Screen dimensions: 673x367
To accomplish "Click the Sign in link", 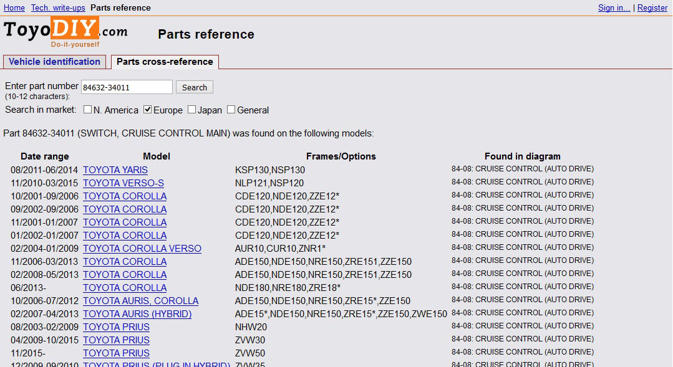I will (x=614, y=7).
